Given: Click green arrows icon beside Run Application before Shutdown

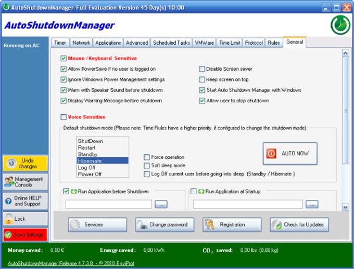Looking at the screenshot, I should click(x=73, y=192).
